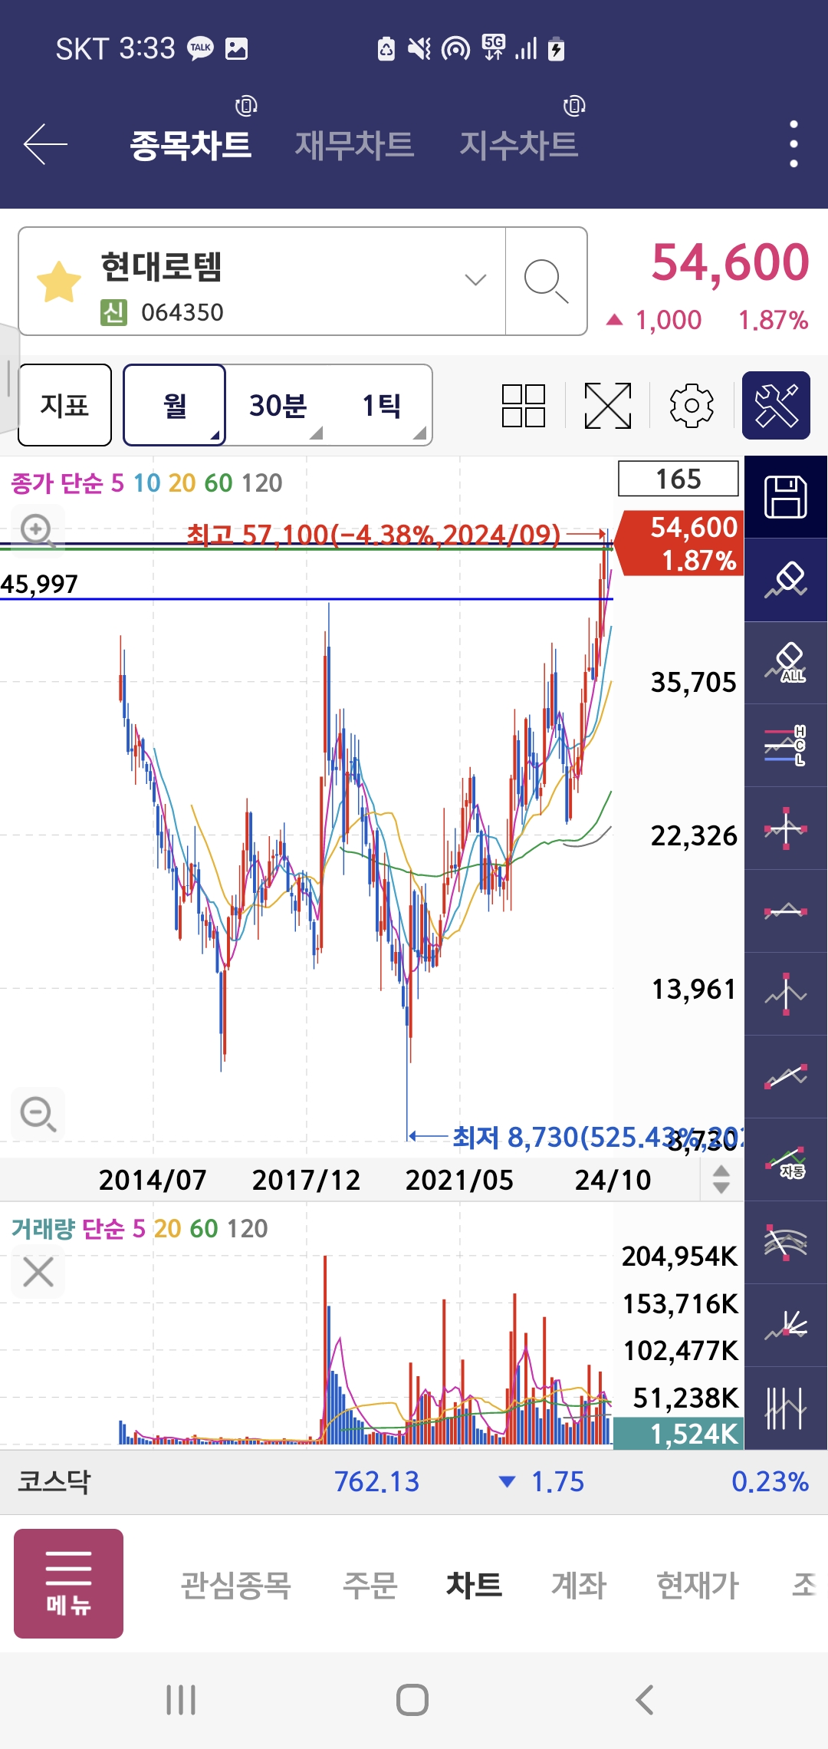Select the HCL price line tool

[786, 746]
